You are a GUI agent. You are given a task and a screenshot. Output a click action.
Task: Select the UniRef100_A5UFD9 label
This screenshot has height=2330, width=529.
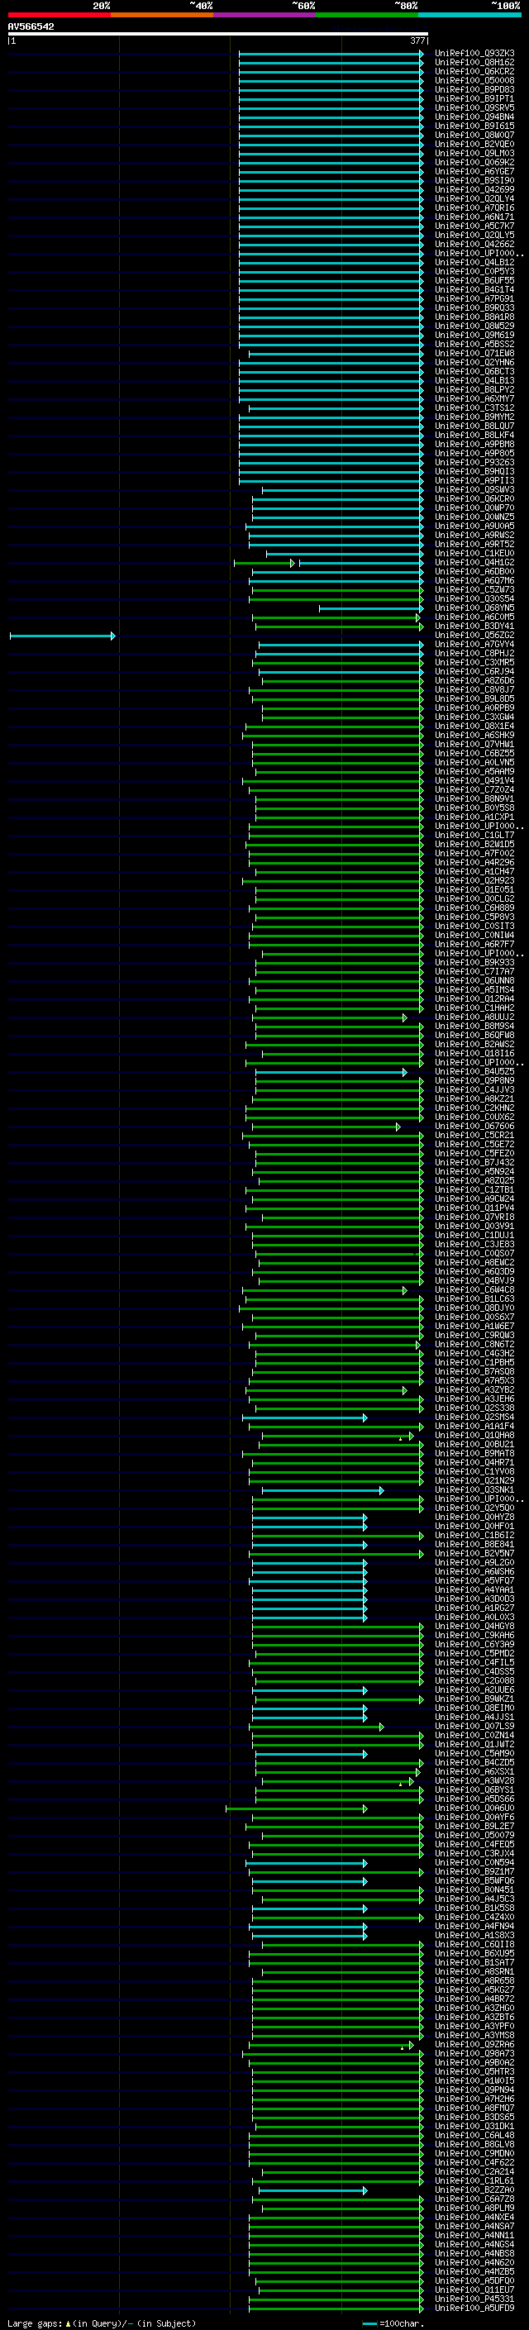pos(474,2308)
